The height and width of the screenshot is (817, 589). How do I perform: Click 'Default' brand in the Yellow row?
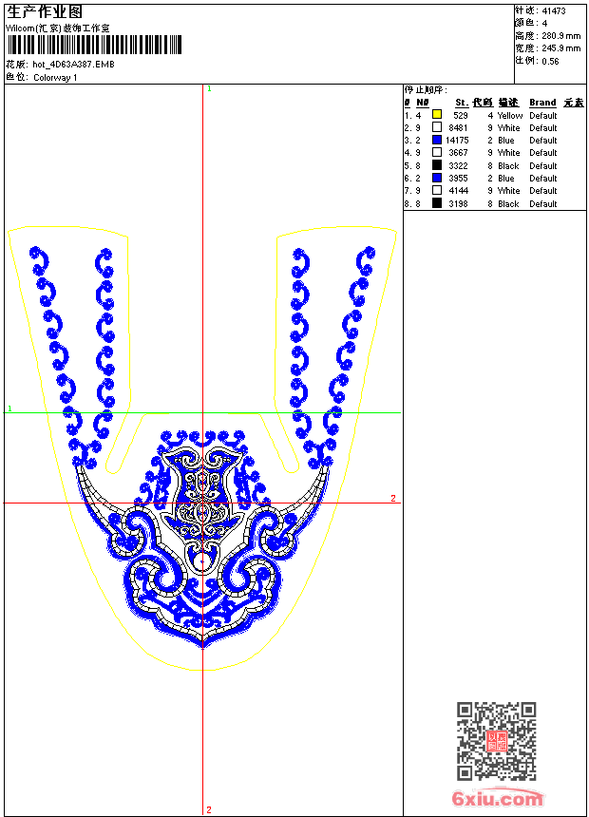[x=543, y=115]
